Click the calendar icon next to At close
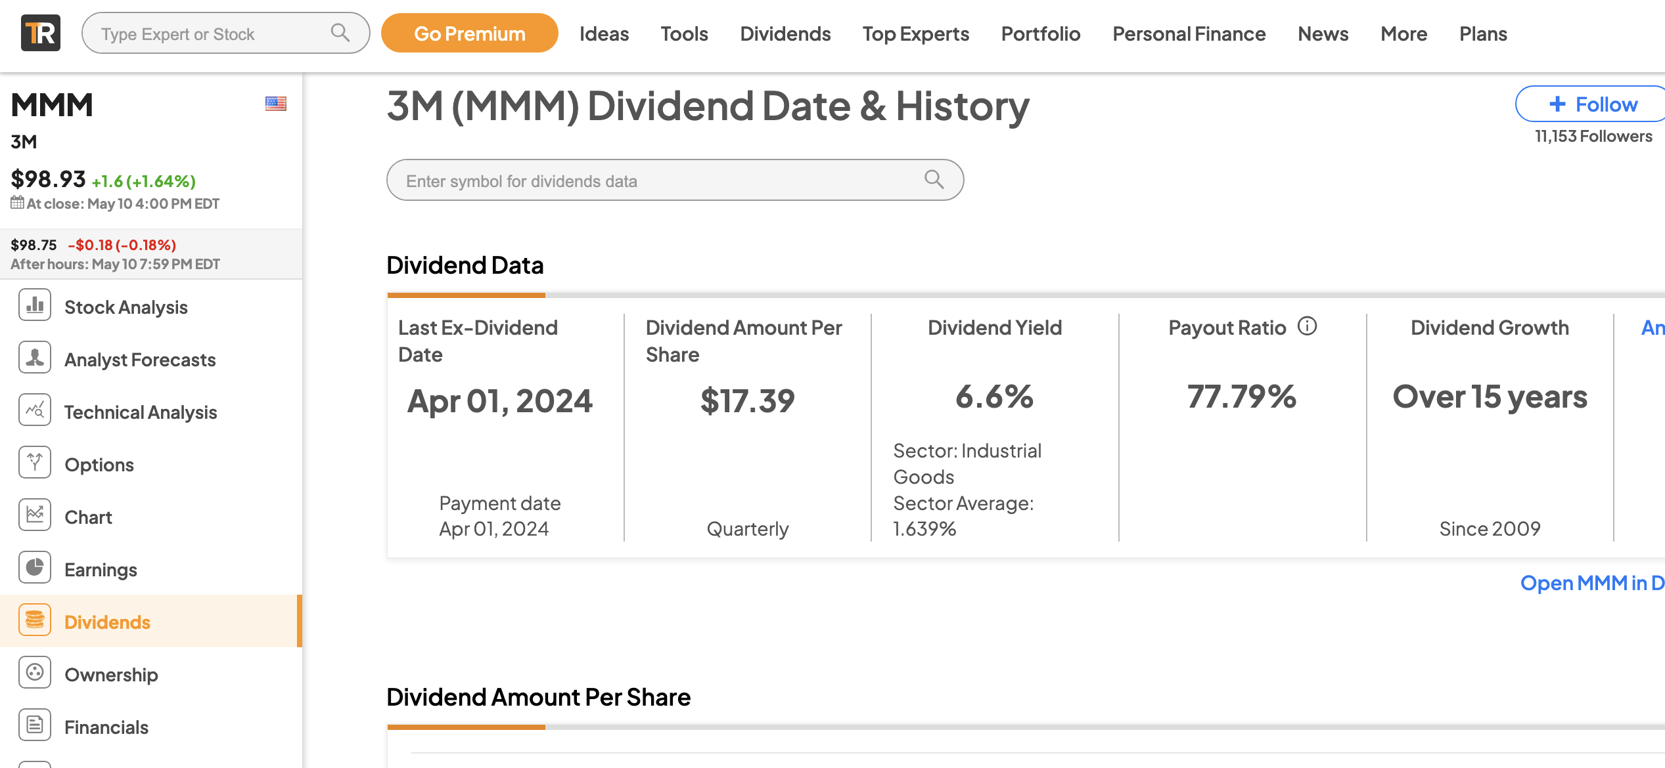This screenshot has height=768, width=1665. click(17, 202)
